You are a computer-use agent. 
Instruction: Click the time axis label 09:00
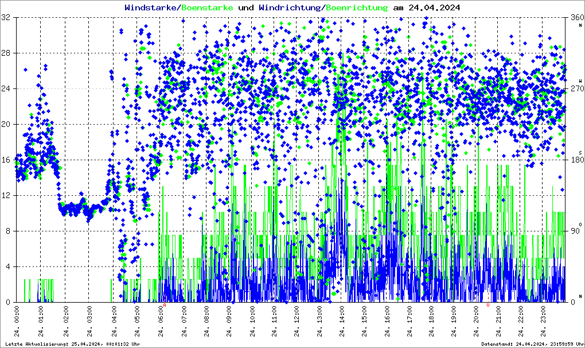click(x=229, y=321)
